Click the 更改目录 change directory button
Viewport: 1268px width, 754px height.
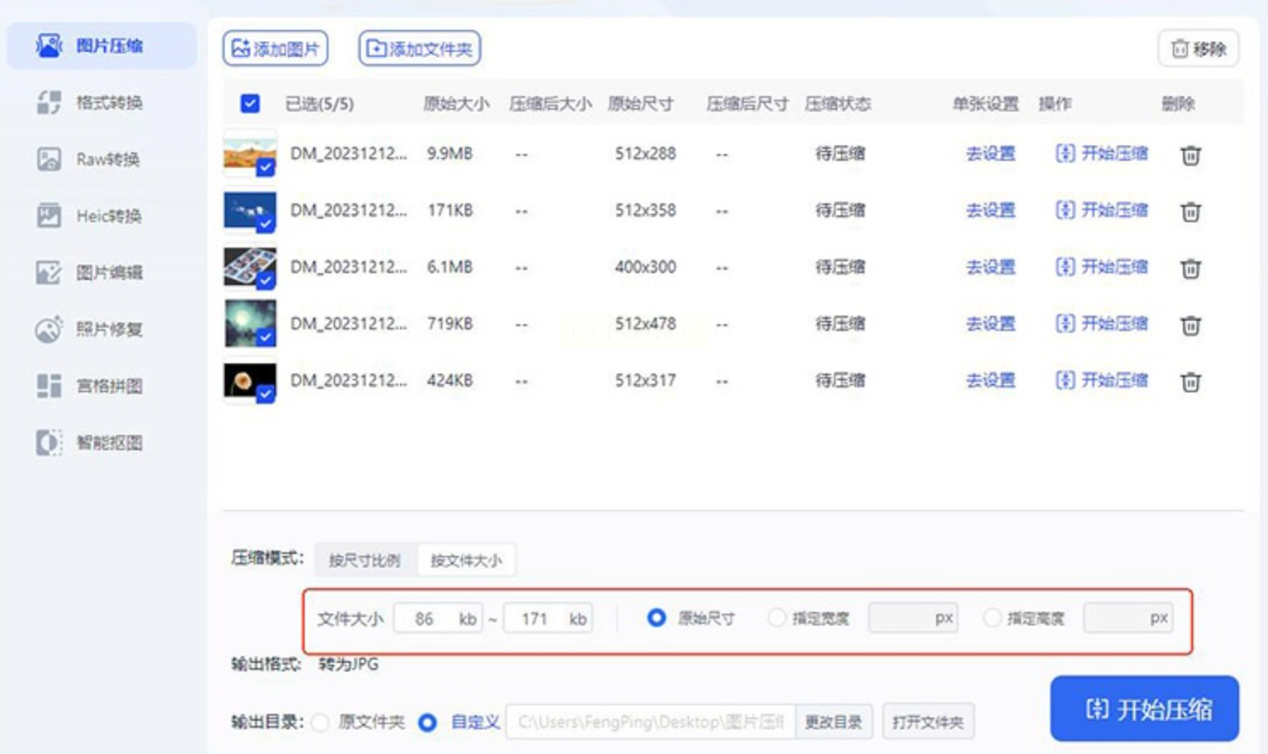(x=833, y=723)
